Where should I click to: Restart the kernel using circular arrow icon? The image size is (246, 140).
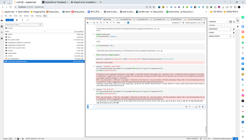pyautogui.click(x=110, y=23)
